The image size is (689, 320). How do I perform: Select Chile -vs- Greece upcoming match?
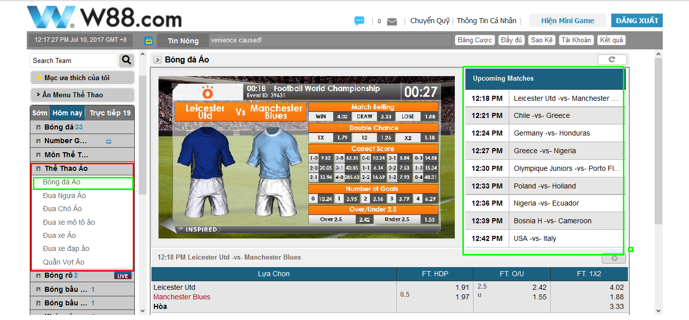pos(544,115)
